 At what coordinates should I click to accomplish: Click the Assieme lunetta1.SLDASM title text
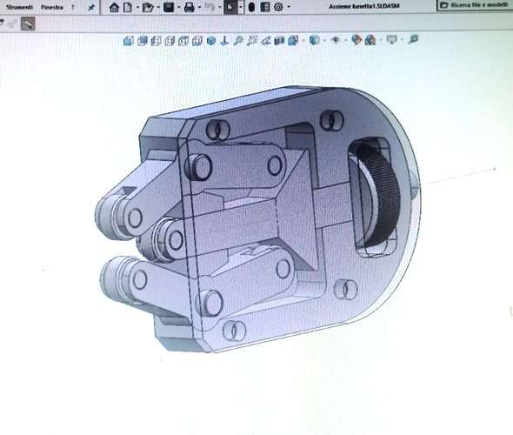click(x=363, y=7)
